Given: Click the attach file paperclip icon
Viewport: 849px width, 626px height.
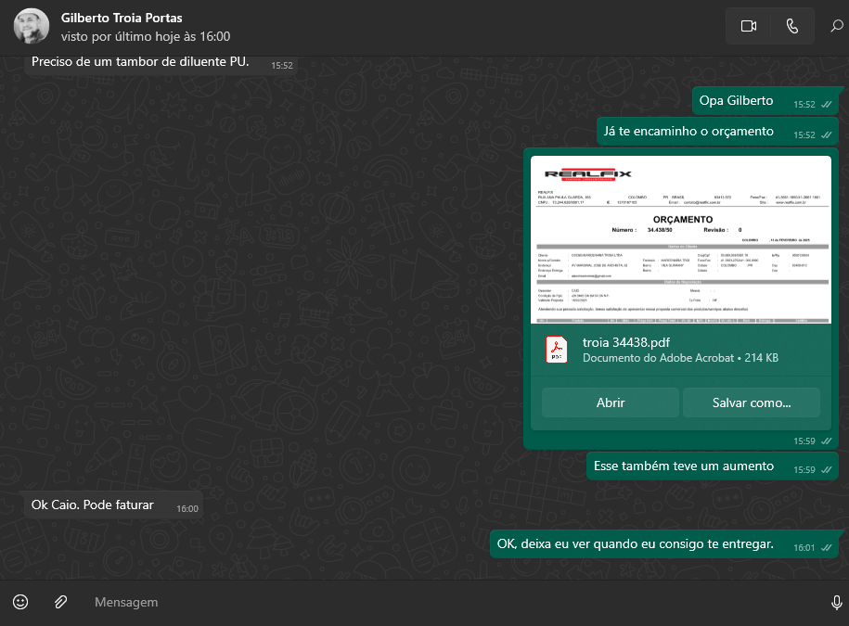Looking at the screenshot, I should click(60, 602).
